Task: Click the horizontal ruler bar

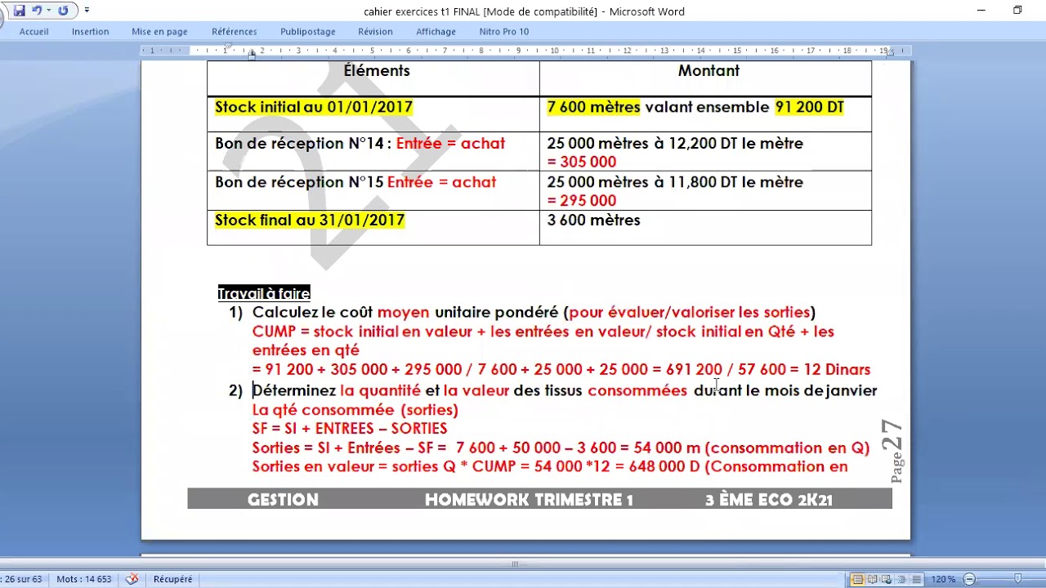Action: 525,51
